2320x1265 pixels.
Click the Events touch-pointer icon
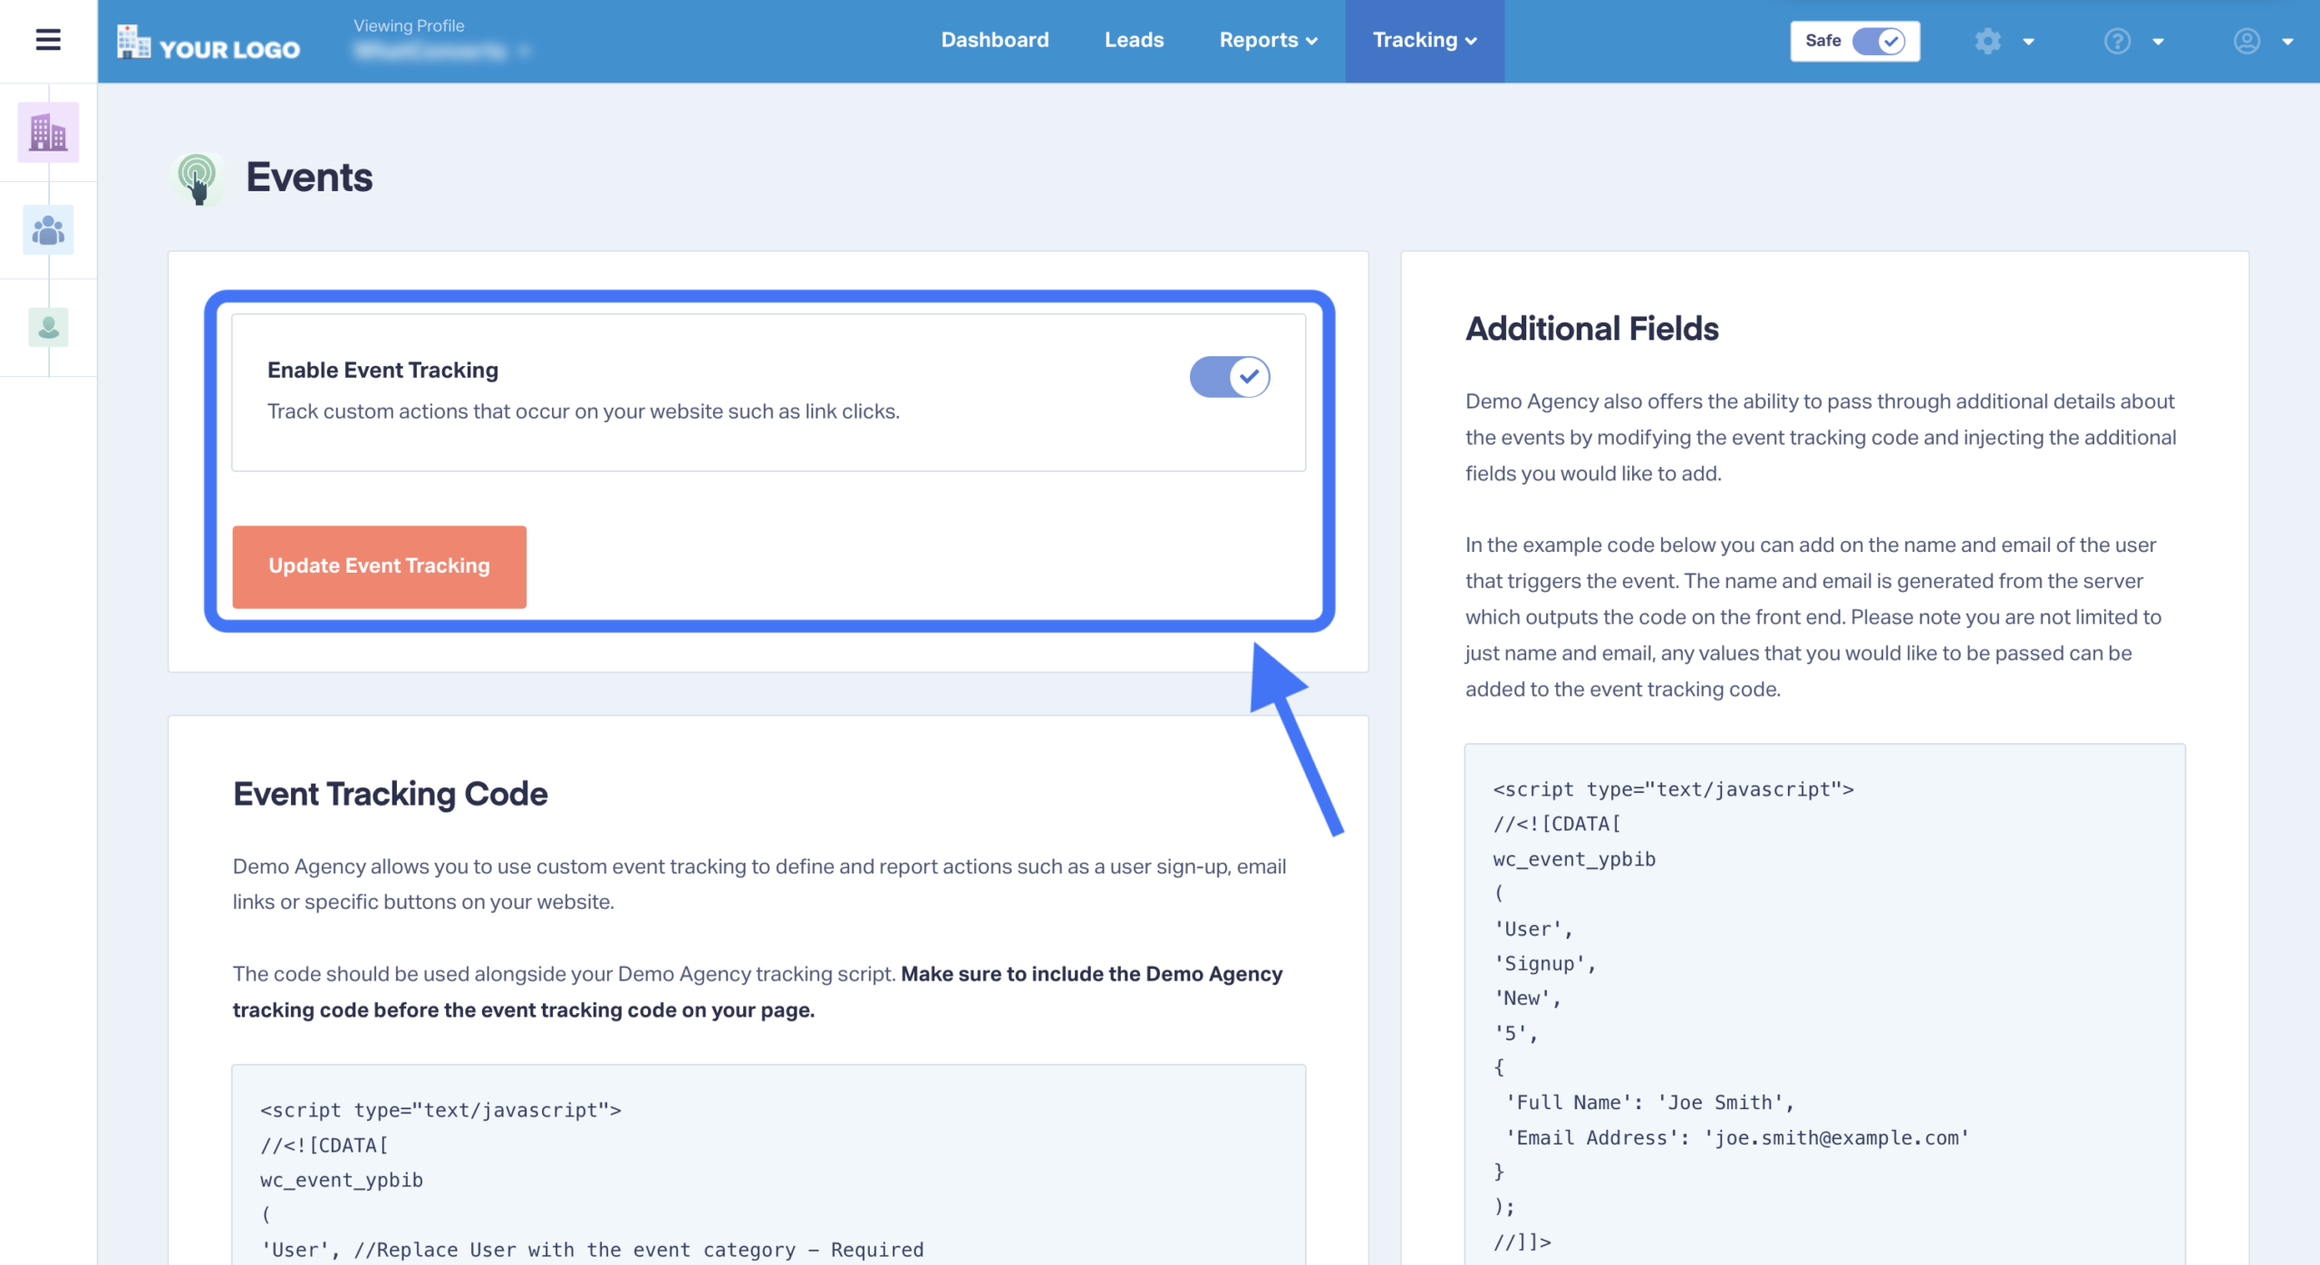(x=198, y=178)
